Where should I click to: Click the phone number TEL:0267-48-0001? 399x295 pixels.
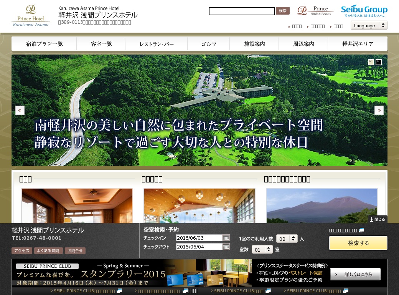(36, 238)
